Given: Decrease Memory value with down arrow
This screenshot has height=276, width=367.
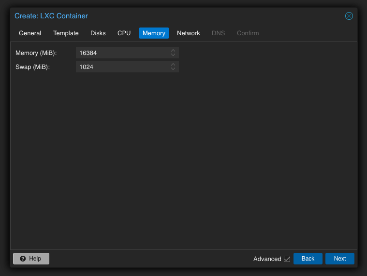Looking at the screenshot, I should (x=173, y=55).
